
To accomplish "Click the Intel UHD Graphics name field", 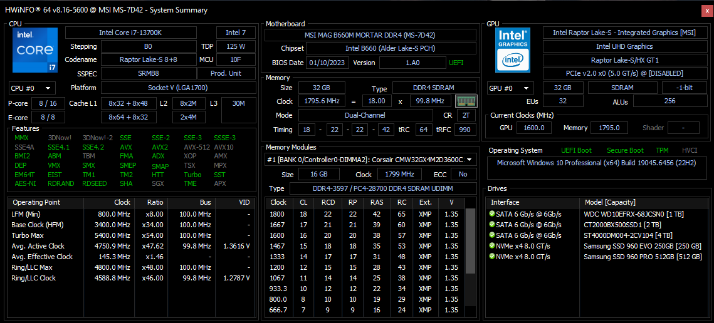I will (x=624, y=46).
